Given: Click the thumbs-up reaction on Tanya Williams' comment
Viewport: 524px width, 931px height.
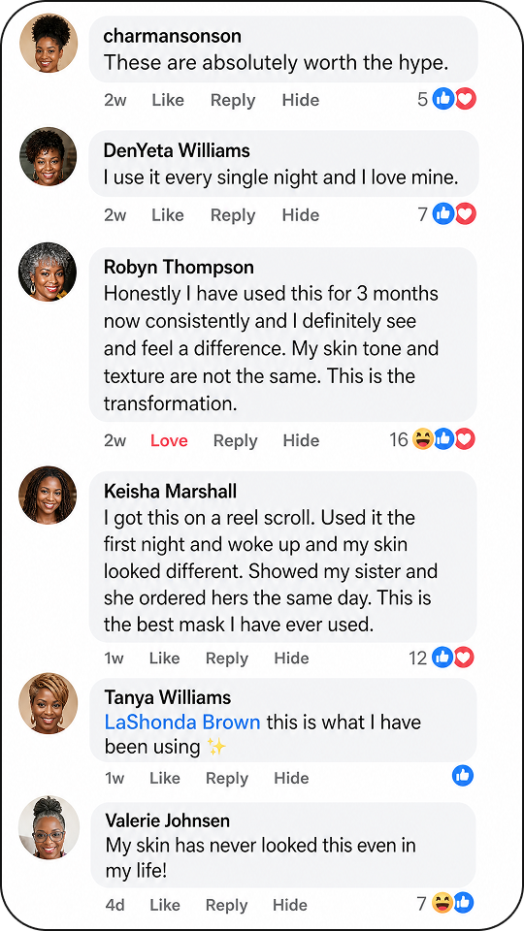Looking at the screenshot, I should coord(463,776).
